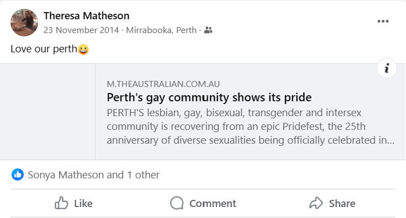Open the Comment button label
This screenshot has width=406, height=218.
[212, 204]
